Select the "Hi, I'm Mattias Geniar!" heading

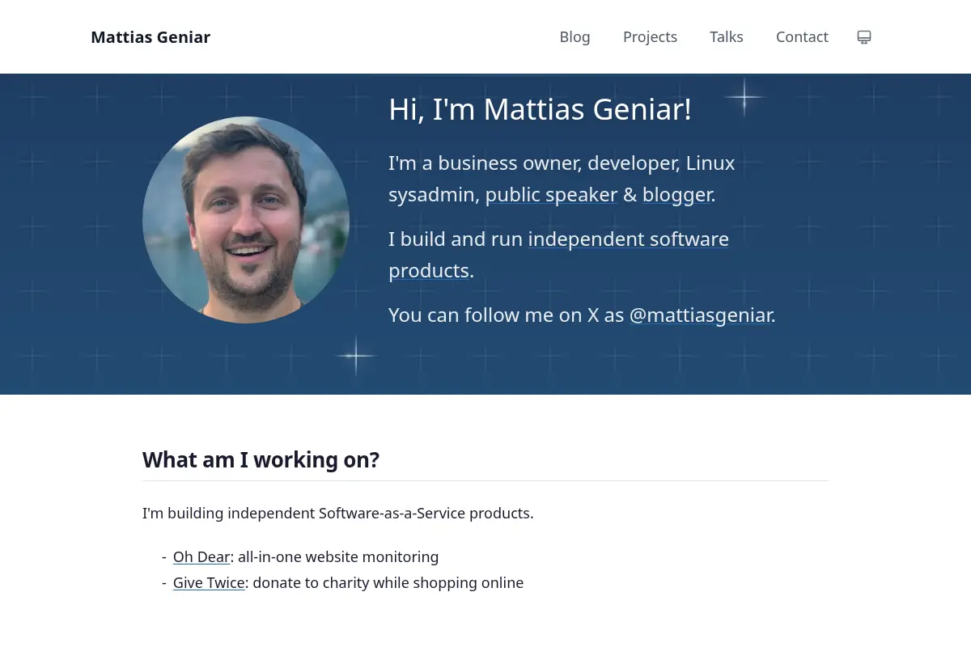pyautogui.click(x=540, y=109)
